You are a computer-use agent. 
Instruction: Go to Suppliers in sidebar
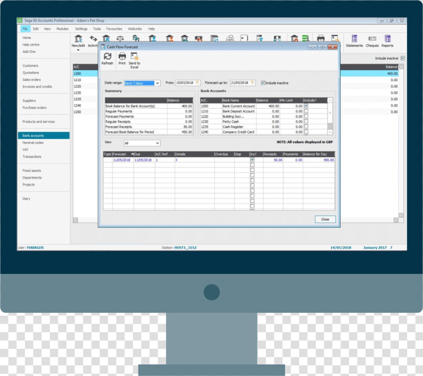click(x=29, y=101)
